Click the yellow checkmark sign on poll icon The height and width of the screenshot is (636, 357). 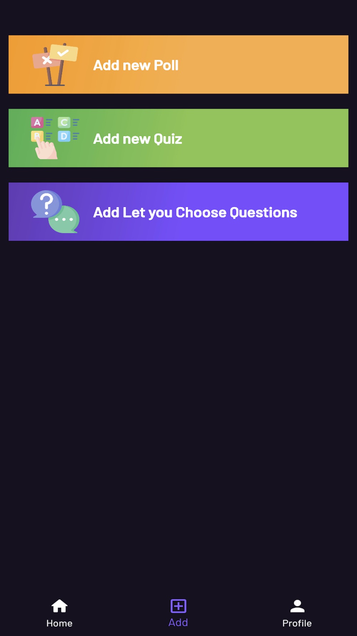[x=64, y=53]
